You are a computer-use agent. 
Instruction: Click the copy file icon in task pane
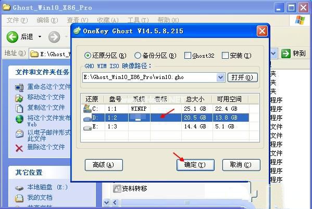point(19,109)
